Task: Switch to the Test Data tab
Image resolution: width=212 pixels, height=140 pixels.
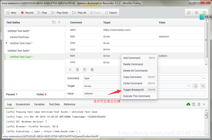Action: (x=54, y=104)
